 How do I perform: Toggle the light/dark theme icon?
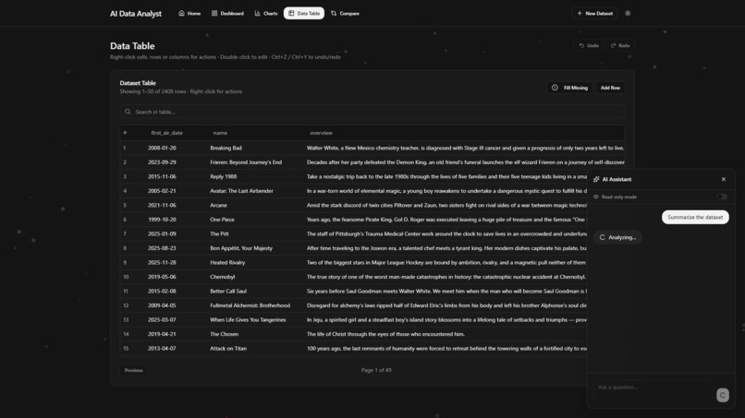click(628, 13)
